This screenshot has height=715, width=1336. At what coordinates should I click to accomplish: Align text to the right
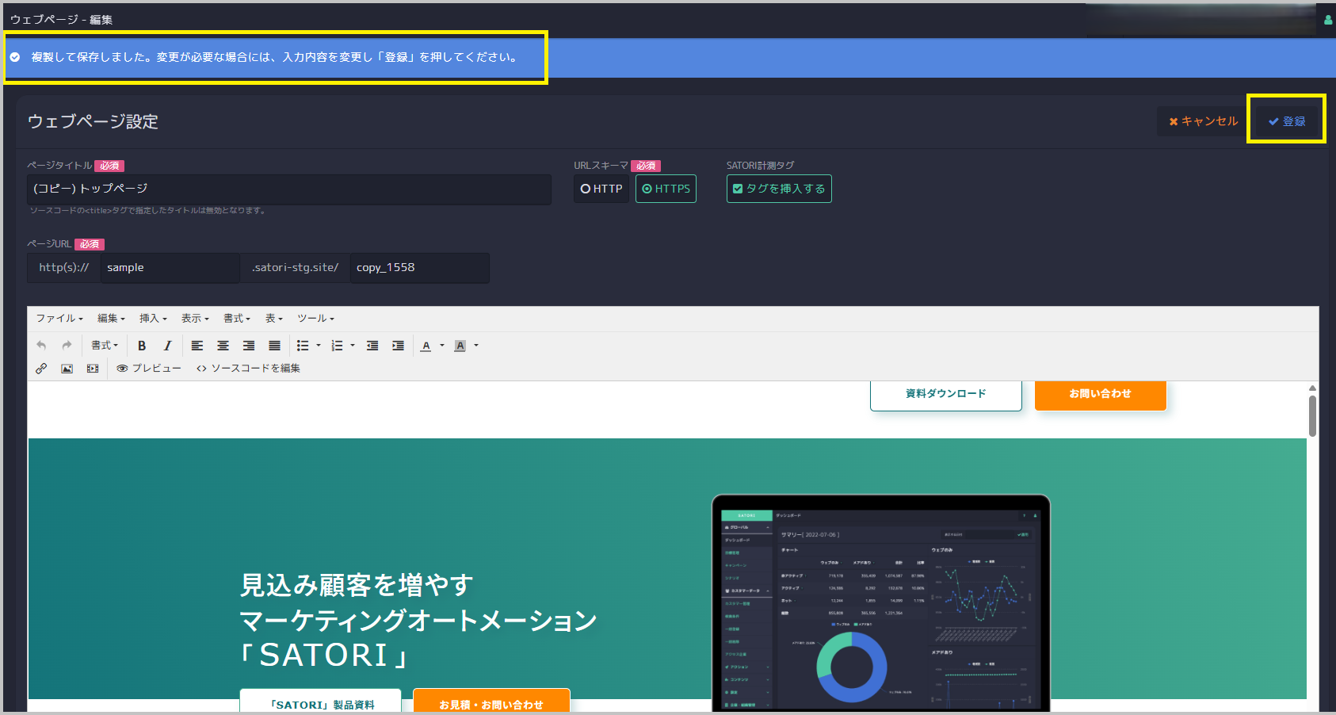tap(249, 346)
